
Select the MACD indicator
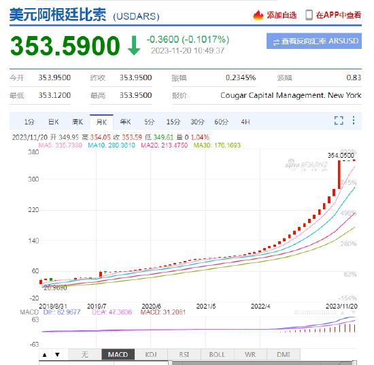click(118, 355)
